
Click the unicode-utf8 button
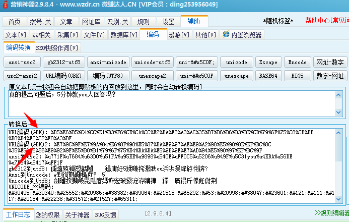(153, 62)
